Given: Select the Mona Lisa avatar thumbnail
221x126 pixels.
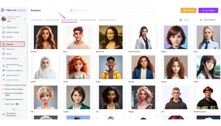Looking at the screenshot, I should (x=111, y=37).
